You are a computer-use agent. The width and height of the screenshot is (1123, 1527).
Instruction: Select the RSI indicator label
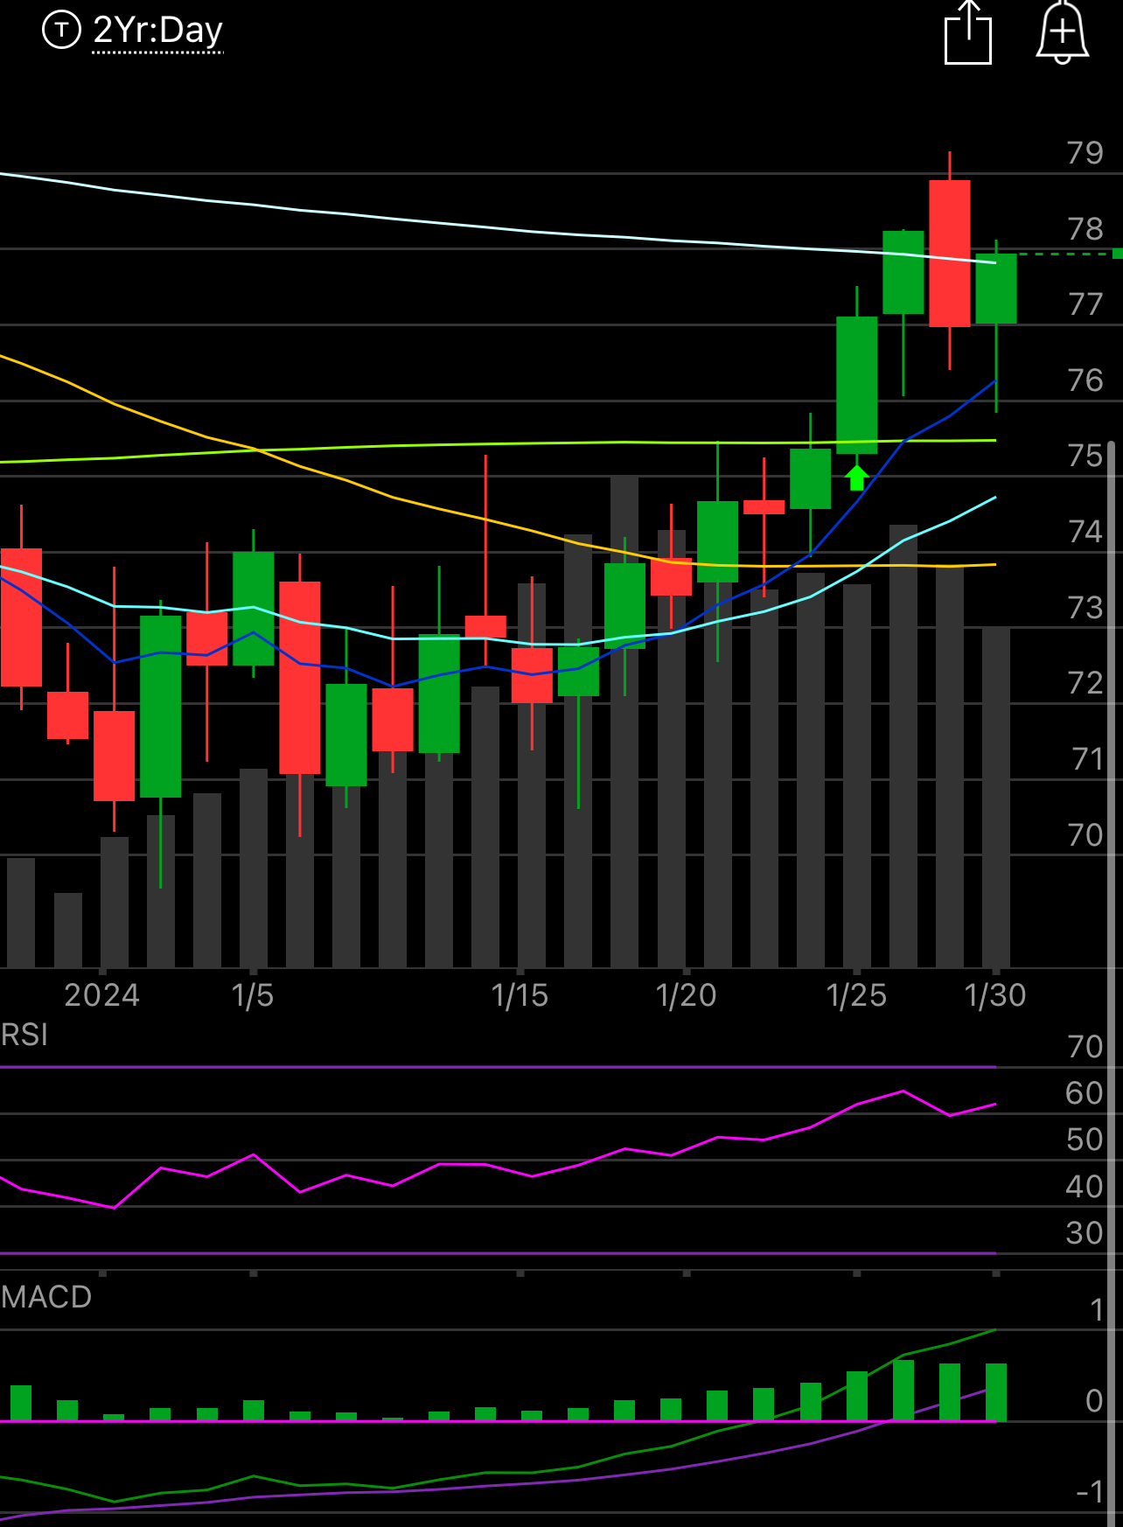click(24, 1035)
